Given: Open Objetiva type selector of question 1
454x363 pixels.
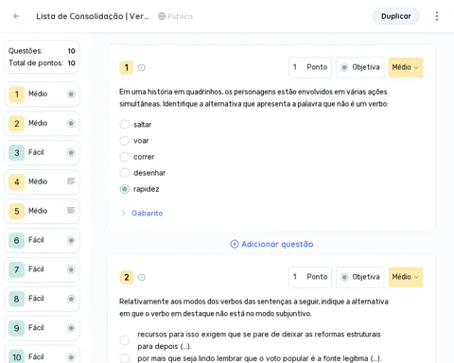Looking at the screenshot, I should click(360, 67).
